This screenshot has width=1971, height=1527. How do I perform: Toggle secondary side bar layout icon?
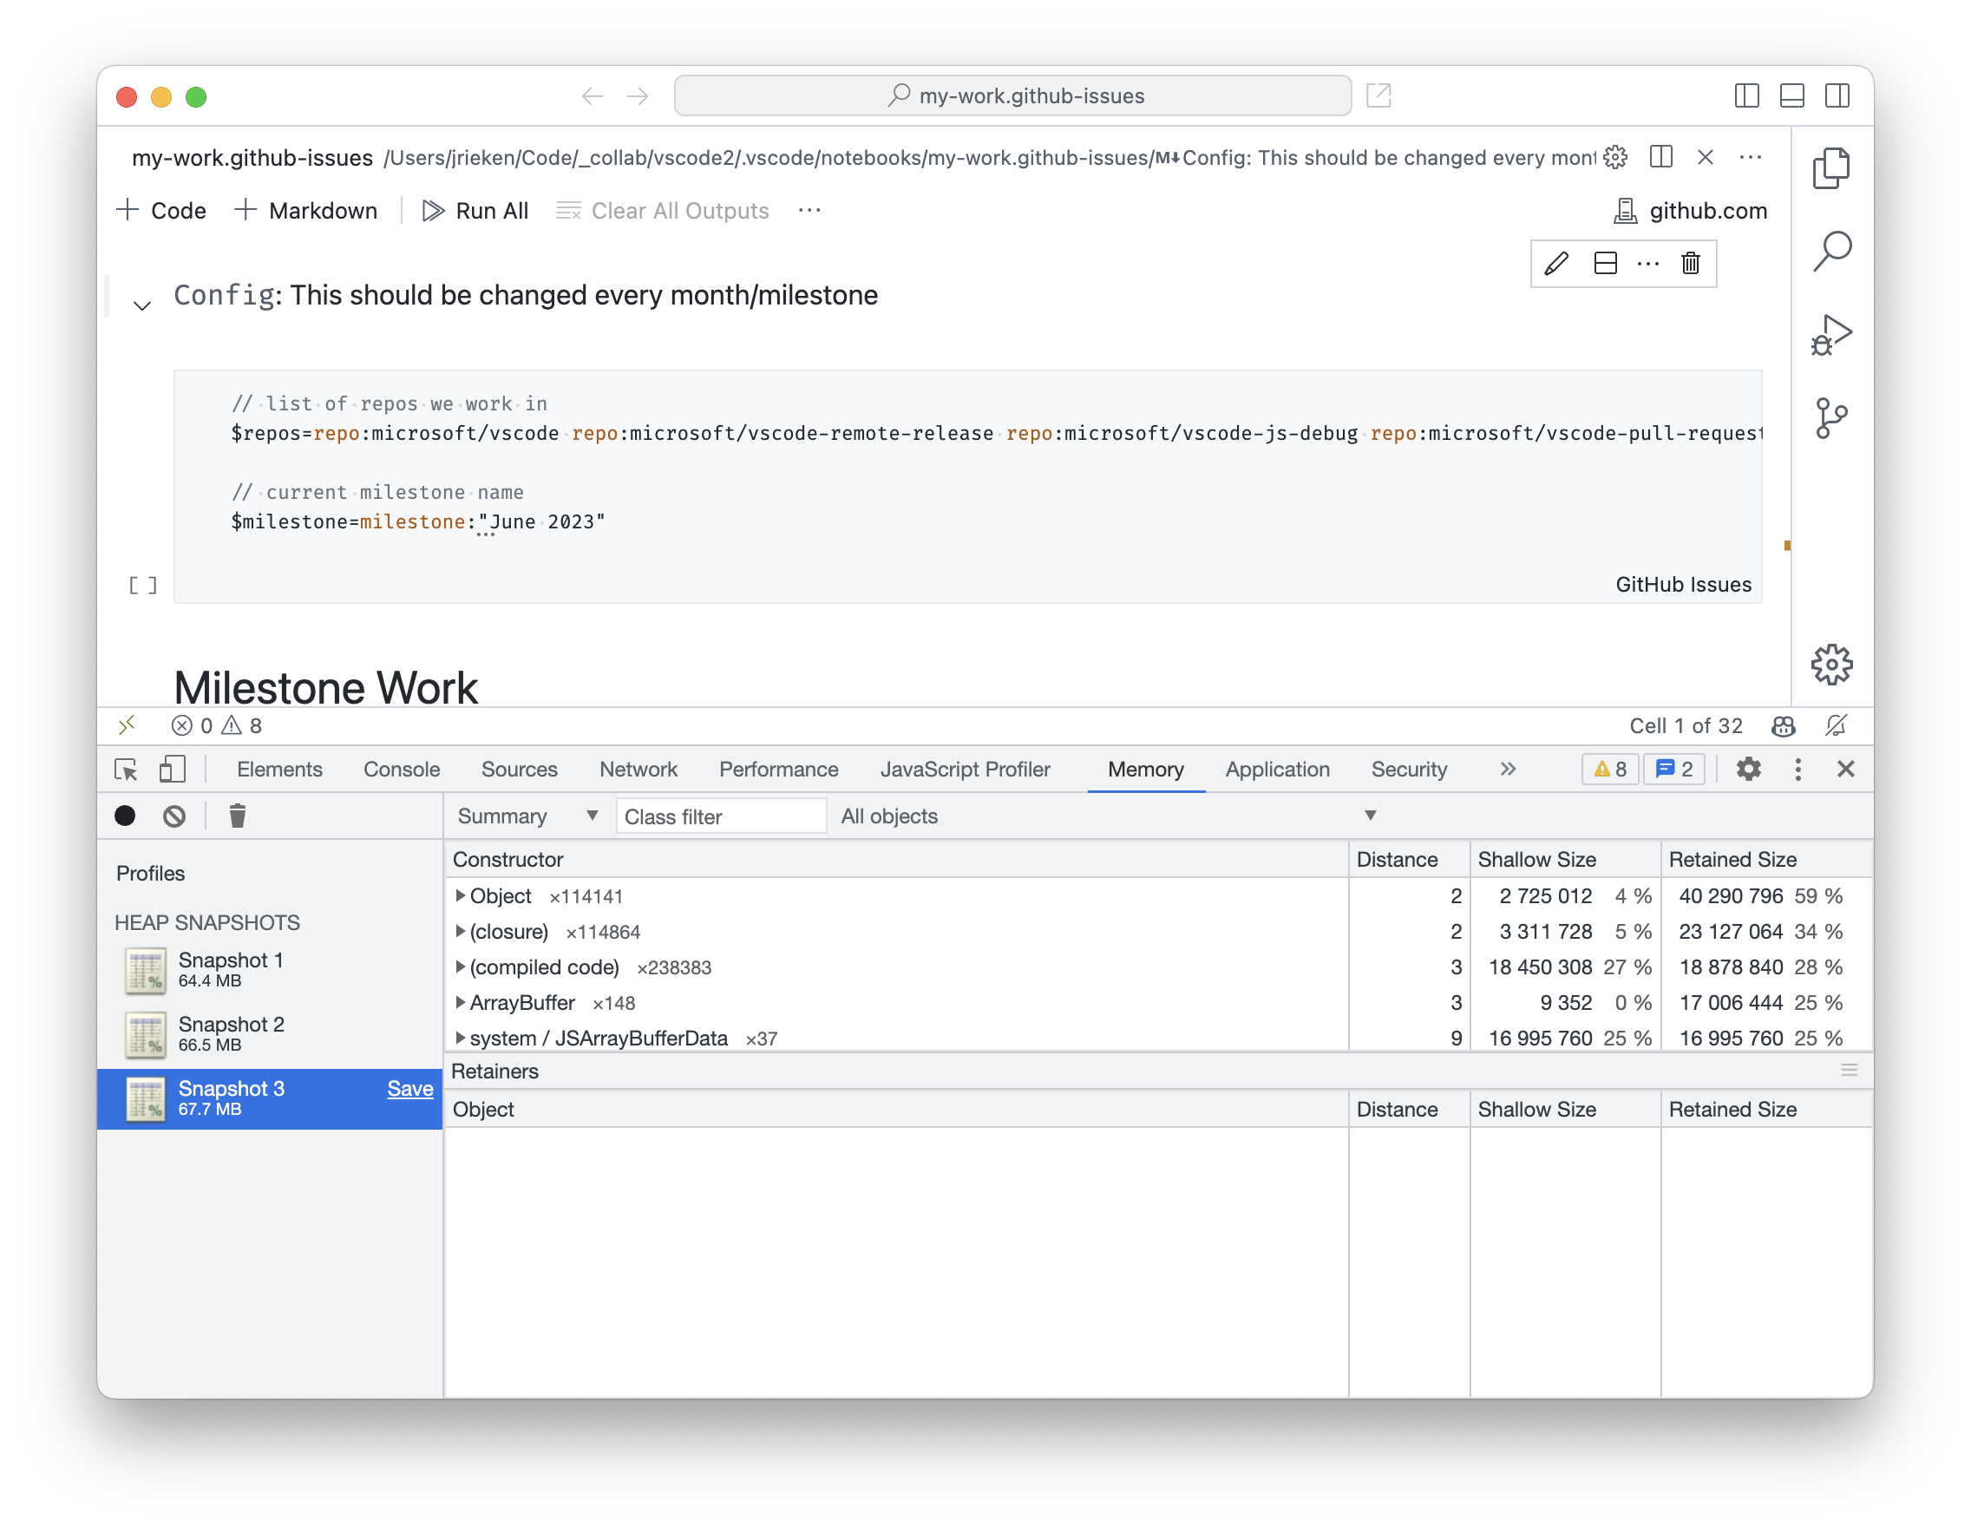[1837, 95]
